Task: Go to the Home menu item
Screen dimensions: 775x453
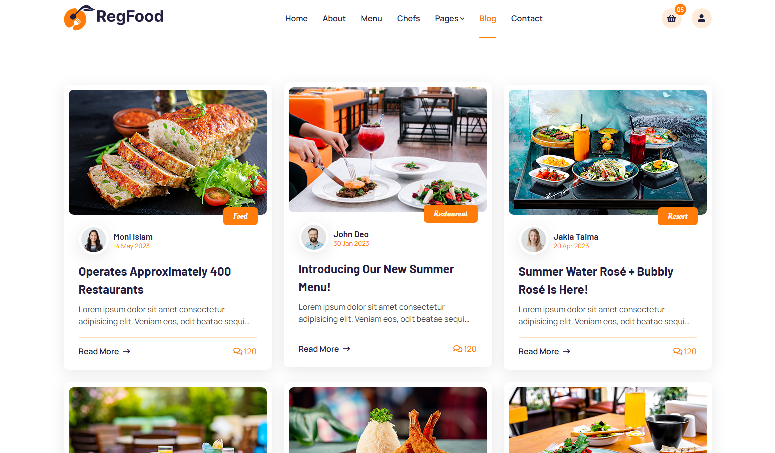Action: pos(296,18)
